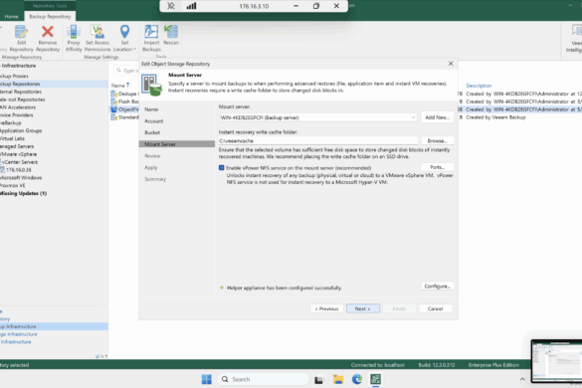This screenshot has height=388, width=582.
Task: Click Remove Repository red X icon
Action: point(48,32)
